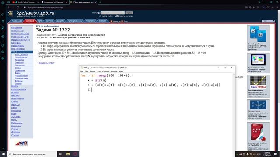280x157 pixels.
Task: Open the 'Flash' sidebar link
Action: tap(14, 114)
